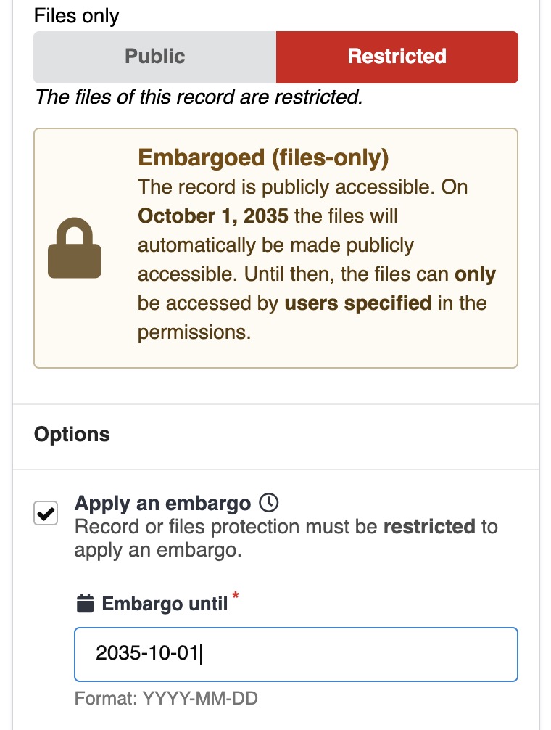Viewport: 551px width, 730px height.
Task: Click the calendar icon beside Embargo until
Action: [x=85, y=603]
